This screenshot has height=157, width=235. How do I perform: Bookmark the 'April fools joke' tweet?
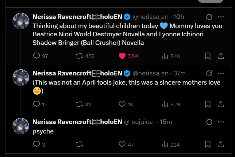tap(208, 104)
